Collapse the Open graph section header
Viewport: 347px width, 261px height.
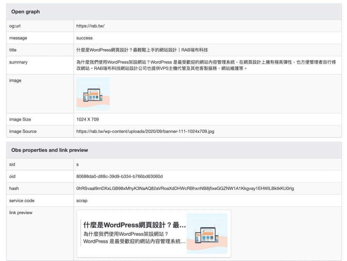[x=25, y=12]
